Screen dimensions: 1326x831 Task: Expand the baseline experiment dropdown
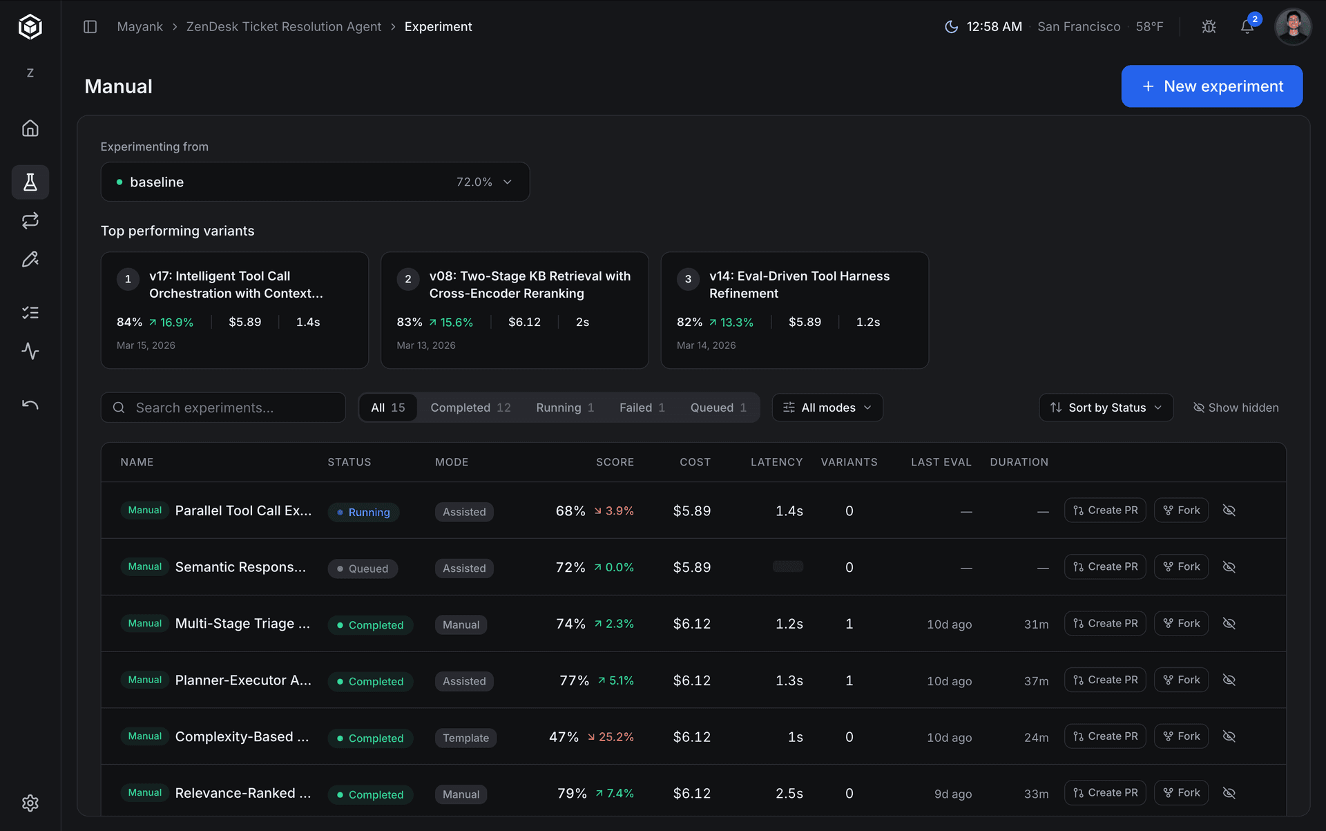[x=315, y=182]
